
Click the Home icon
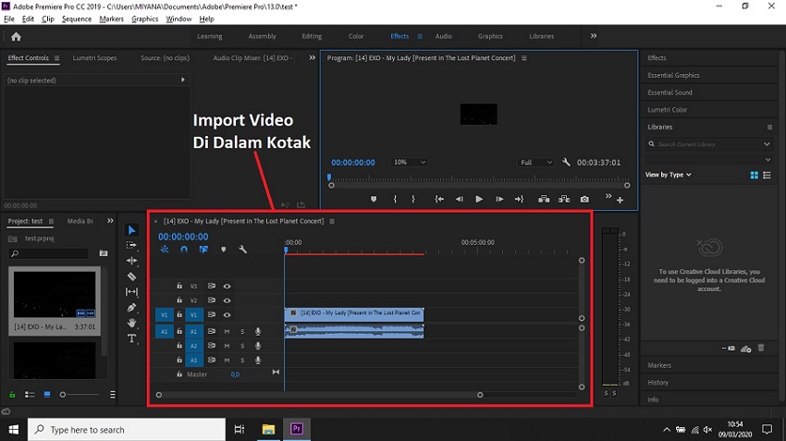16,37
